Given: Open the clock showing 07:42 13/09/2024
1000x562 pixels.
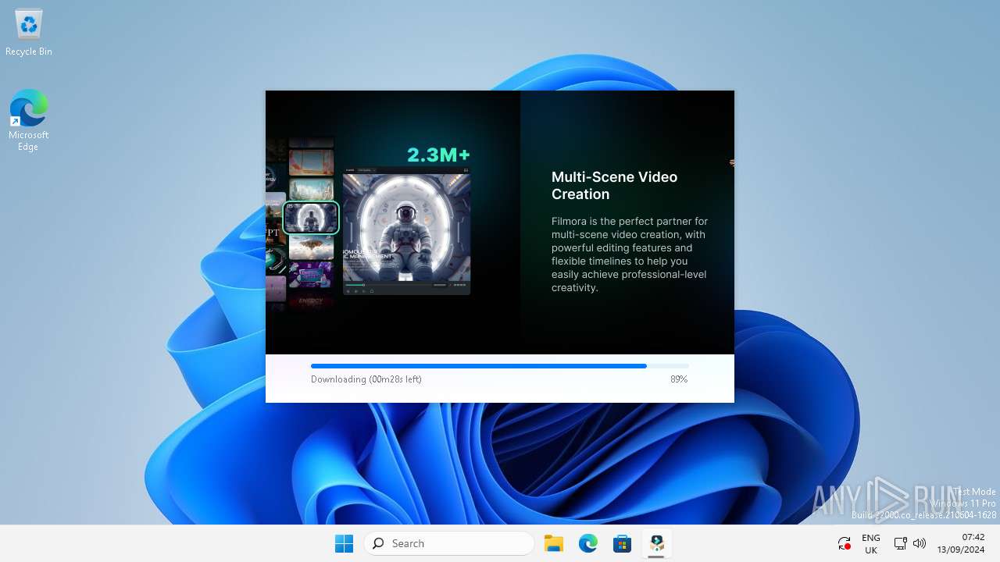Looking at the screenshot, I should point(961,543).
